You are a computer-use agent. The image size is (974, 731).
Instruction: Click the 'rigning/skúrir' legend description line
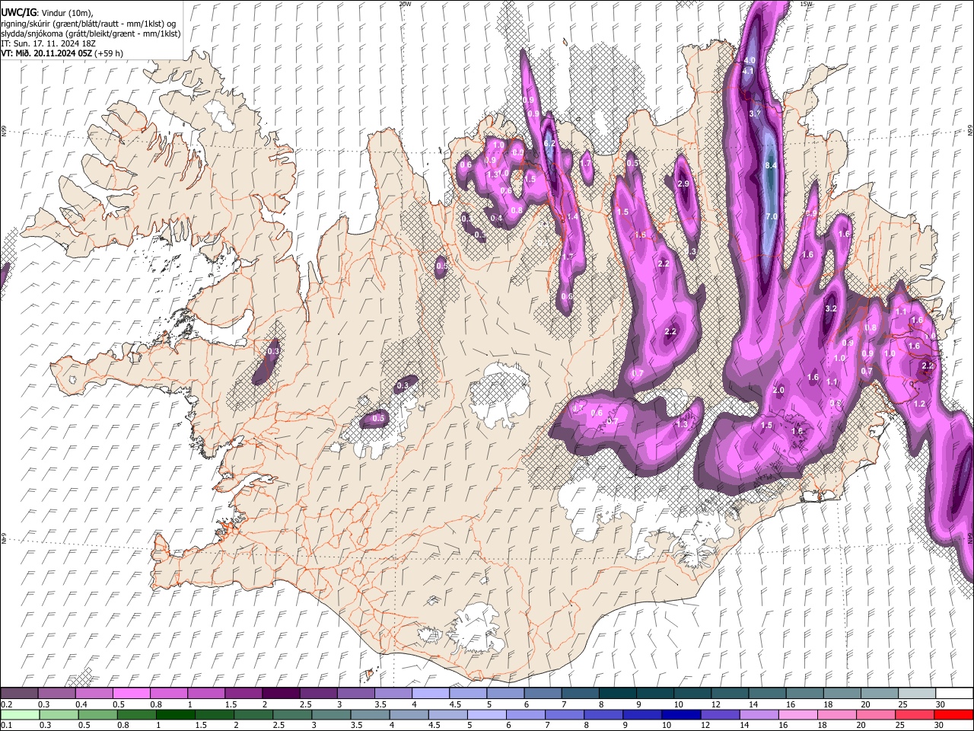click(x=88, y=23)
